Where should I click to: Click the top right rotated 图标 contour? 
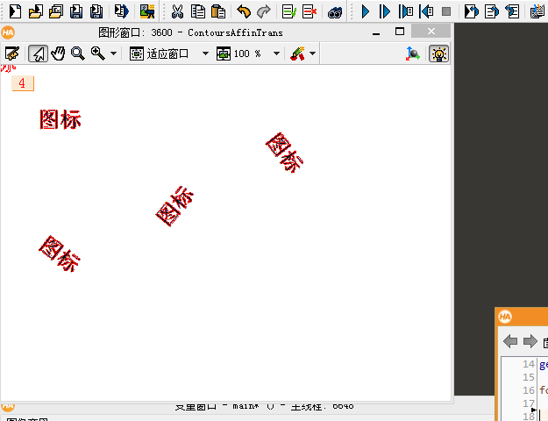pyautogui.click(x=284, y=153)
